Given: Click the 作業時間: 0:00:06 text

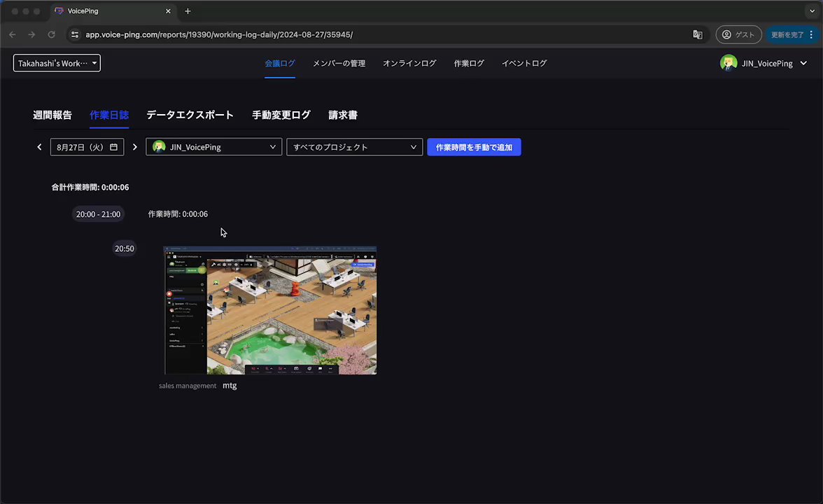Looking at the screenshot, I should point(178,214).
